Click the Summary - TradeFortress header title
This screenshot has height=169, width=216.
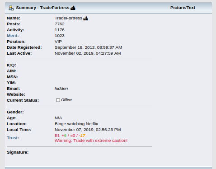(42, 8)
